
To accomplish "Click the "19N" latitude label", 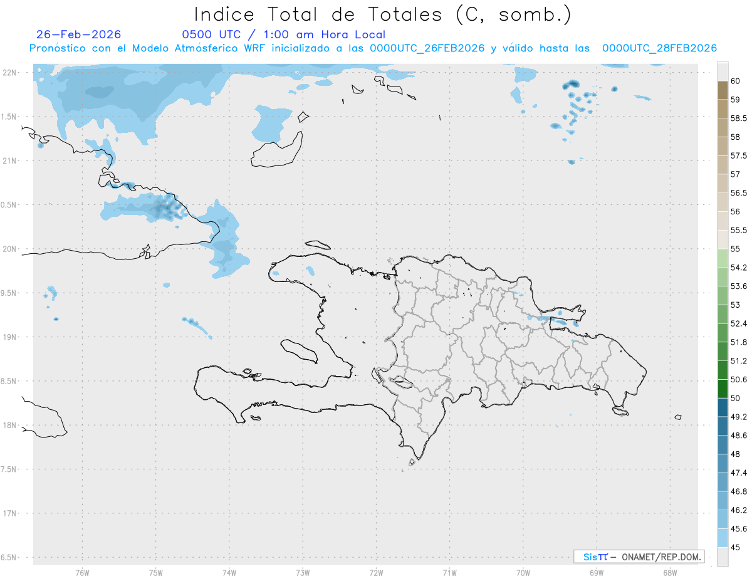I will pos(10,337).
